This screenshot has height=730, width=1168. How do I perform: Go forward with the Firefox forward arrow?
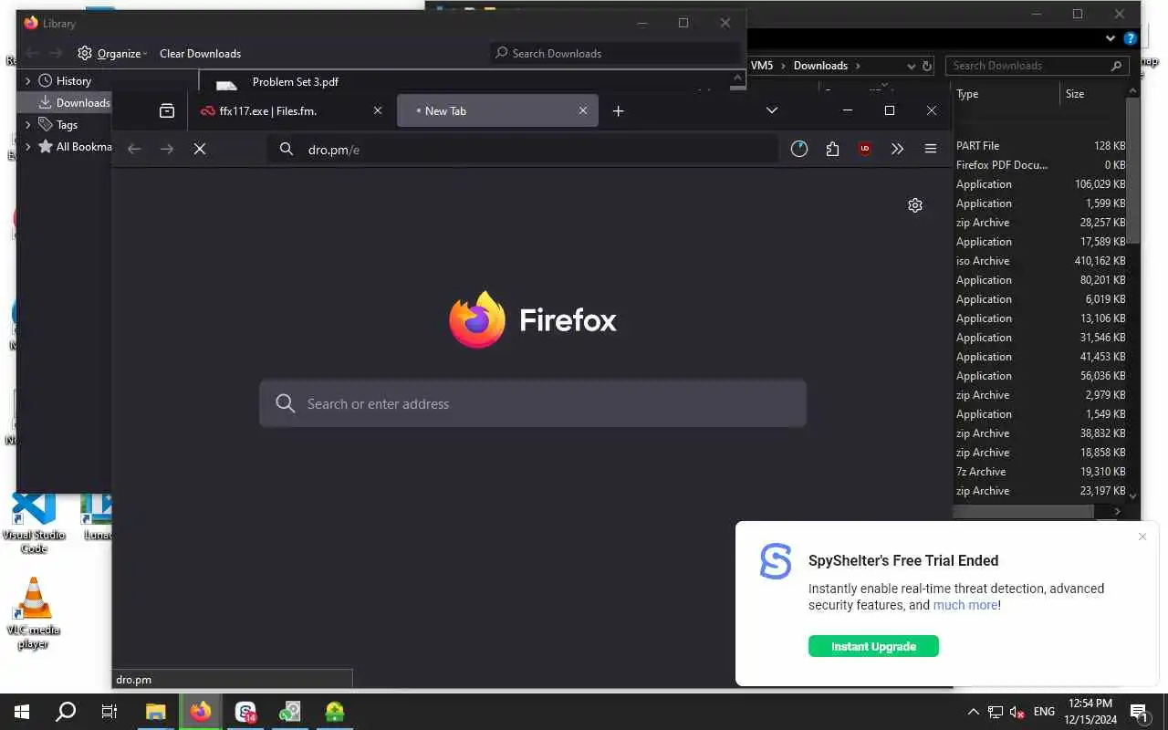[x=167, y=149]
